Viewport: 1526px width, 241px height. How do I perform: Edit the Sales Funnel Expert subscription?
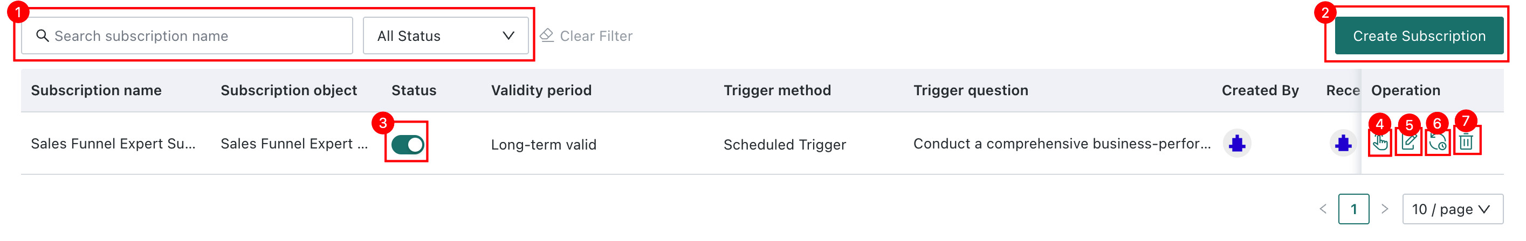(1408, 143)
